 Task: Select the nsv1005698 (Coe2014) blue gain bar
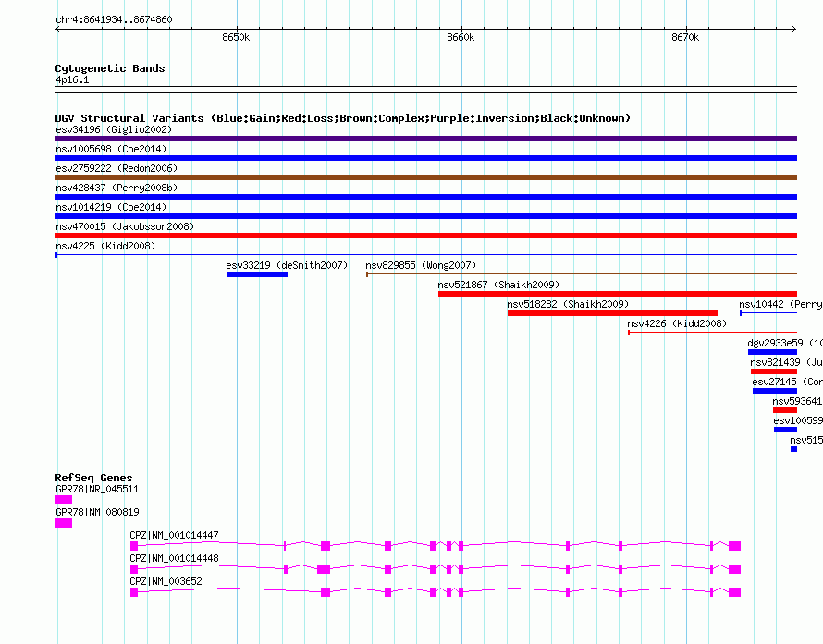pos(425,158)
